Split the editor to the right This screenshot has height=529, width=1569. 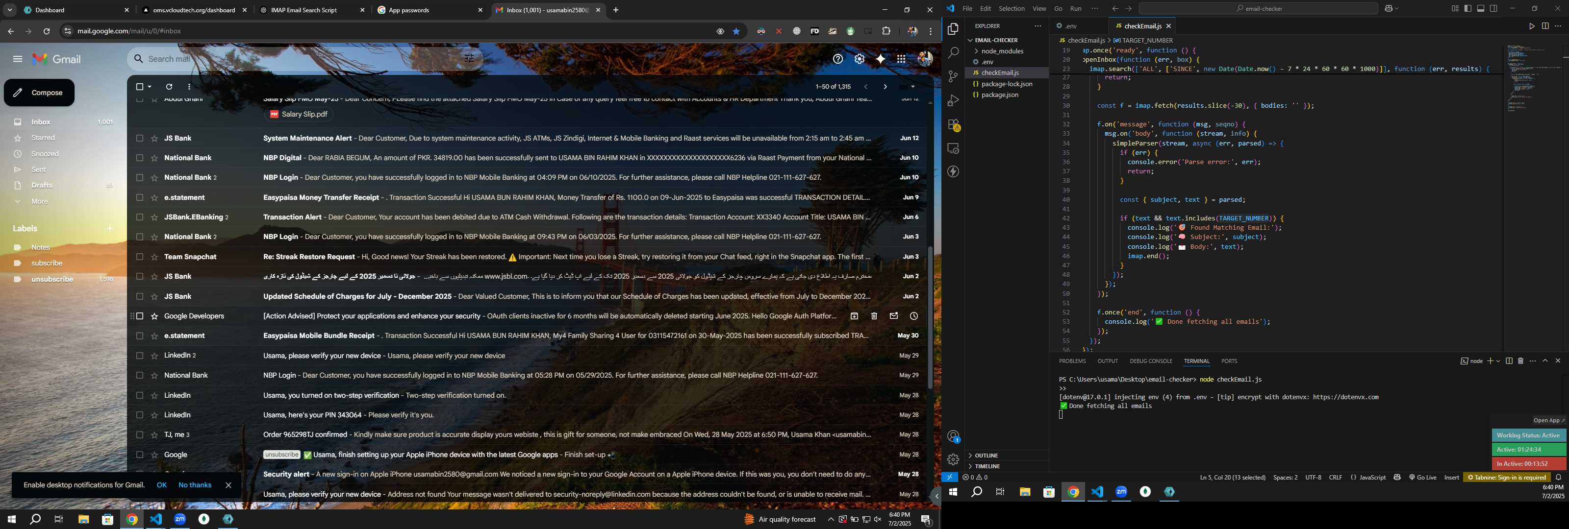pos(1545,26)
